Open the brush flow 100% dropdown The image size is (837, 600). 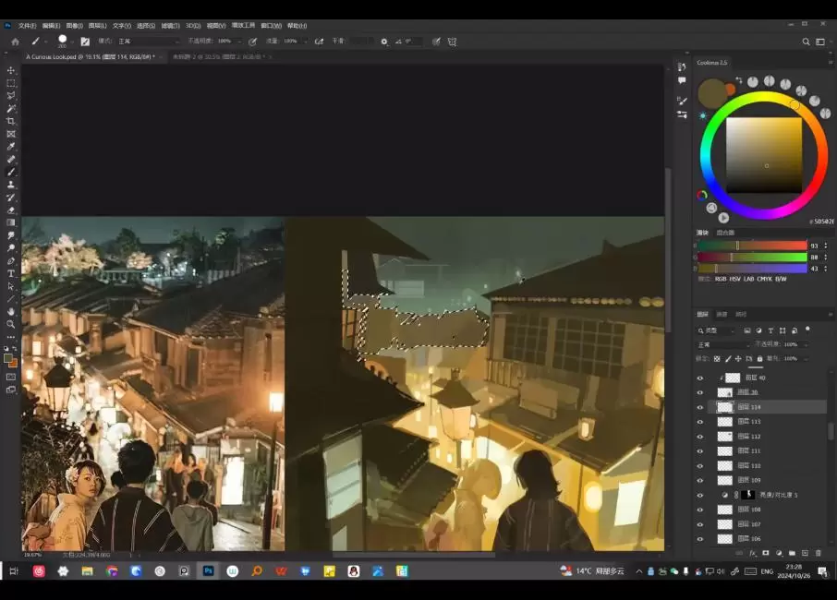pyautogui.click(x=306, y=41)
